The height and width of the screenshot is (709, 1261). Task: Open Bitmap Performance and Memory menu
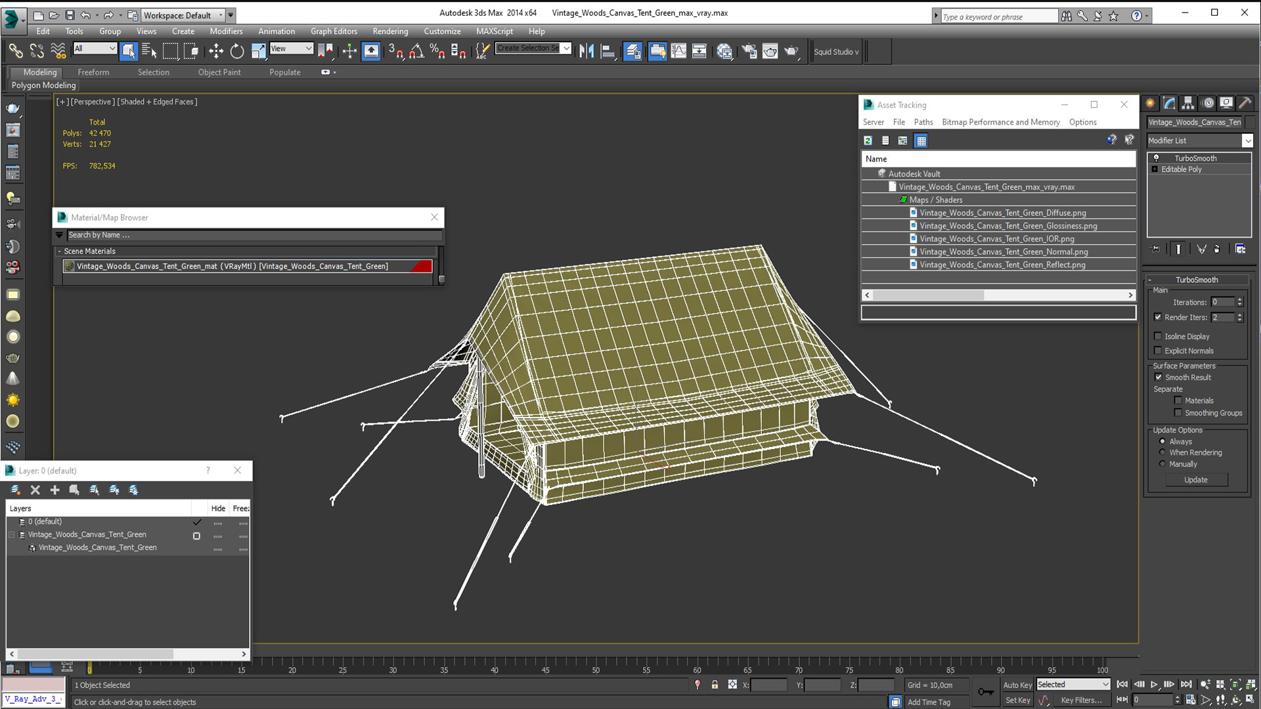coord(1000,122)
